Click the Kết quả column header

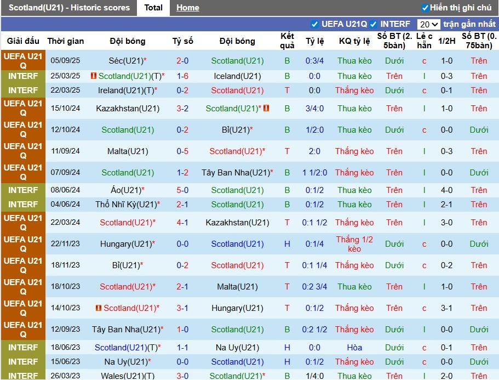point(287,41)
